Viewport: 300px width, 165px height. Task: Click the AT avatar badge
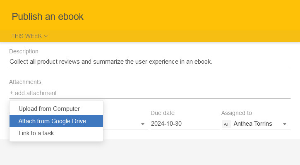226,124
